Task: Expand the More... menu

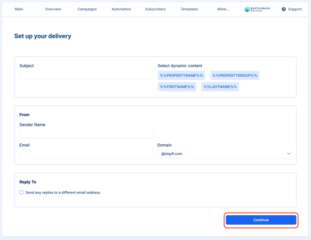Action: pyautogui.click(x=223, y=9)
